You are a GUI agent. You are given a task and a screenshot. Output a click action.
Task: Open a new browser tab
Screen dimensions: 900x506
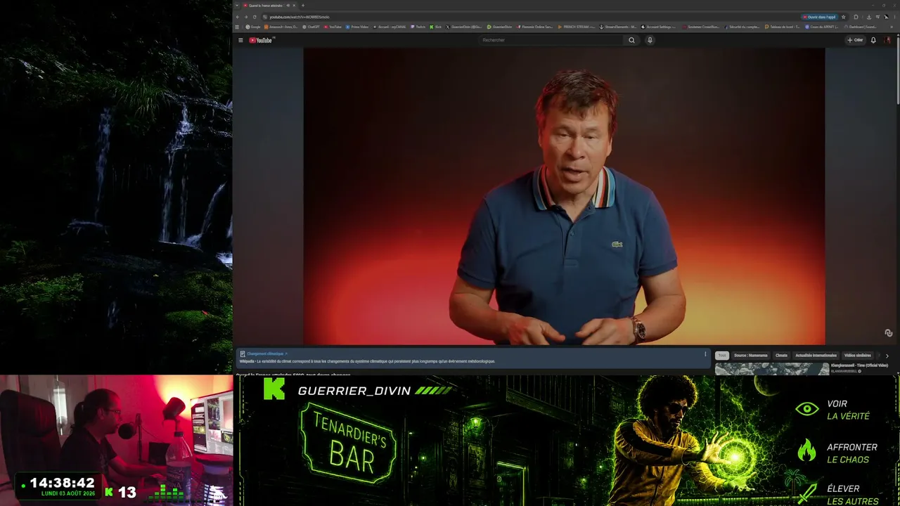coord(303,6)
